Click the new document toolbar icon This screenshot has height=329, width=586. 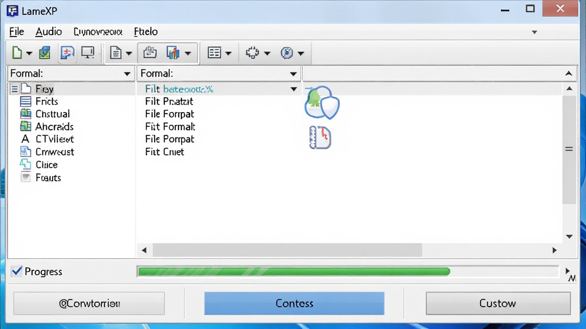pyautogui.click(x=17, y=53)
